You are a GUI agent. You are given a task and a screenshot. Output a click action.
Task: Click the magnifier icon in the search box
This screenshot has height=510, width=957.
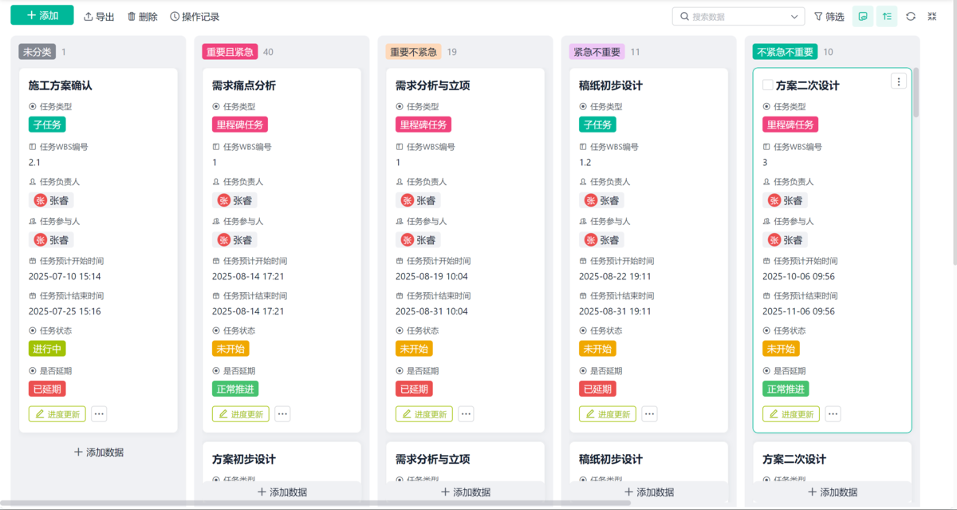click(x=683, y=15)
